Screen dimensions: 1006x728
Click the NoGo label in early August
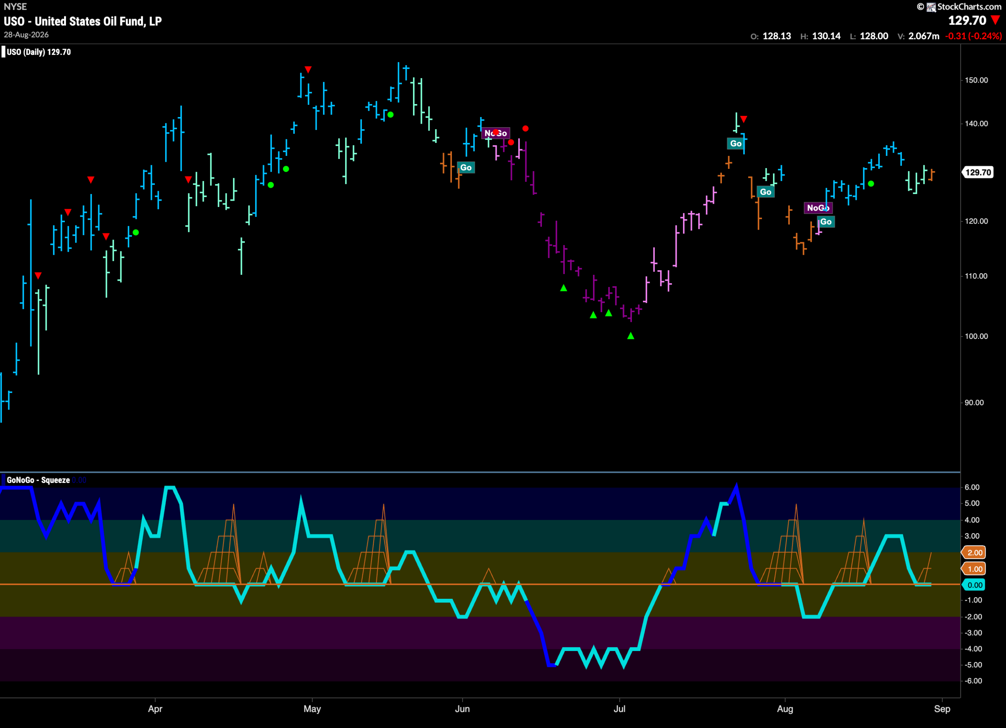pyautogui.click(x=818, y=208)
